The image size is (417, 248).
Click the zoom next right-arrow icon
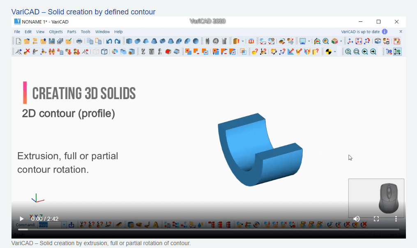373,52
